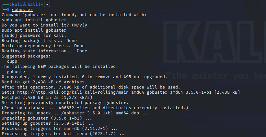Click the '(N/y)y' install confirmation answer

79,25
